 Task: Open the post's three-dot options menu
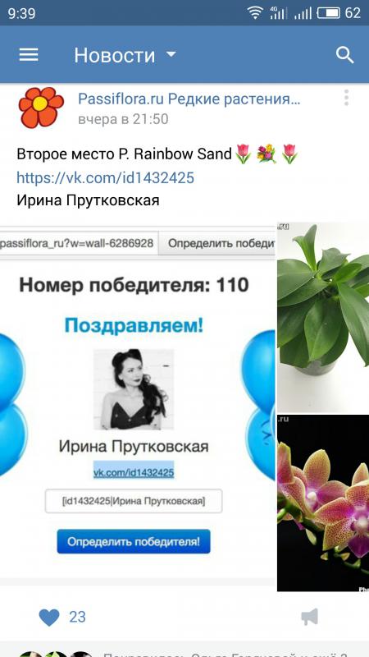tap(346, 98)
